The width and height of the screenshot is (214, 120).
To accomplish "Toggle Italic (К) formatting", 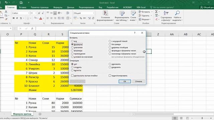I will pos(17,18).
